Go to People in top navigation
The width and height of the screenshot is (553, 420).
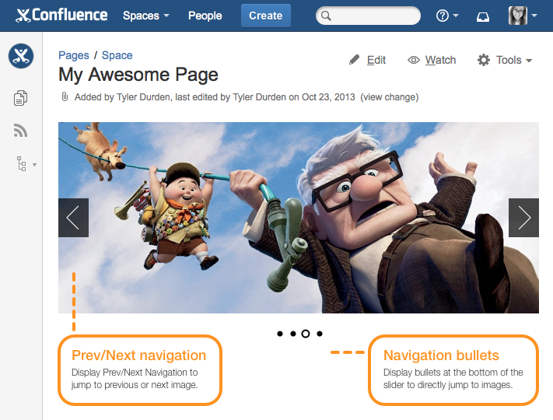[x=205, y=16]
